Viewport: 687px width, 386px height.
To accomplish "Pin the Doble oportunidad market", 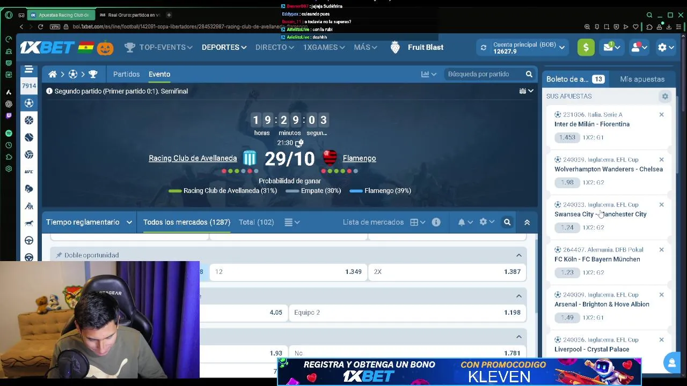I will 59,255.
